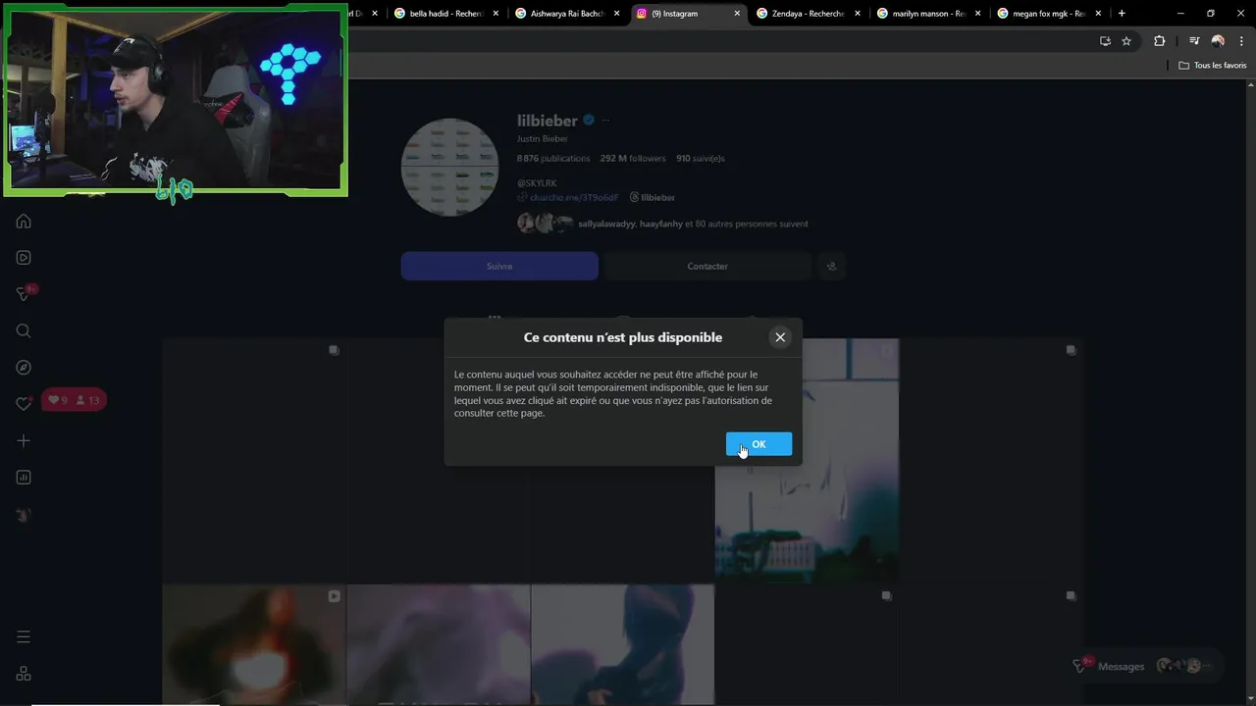
Task: View the 910 suivi(e)s list
Action: tap(701, 158)
